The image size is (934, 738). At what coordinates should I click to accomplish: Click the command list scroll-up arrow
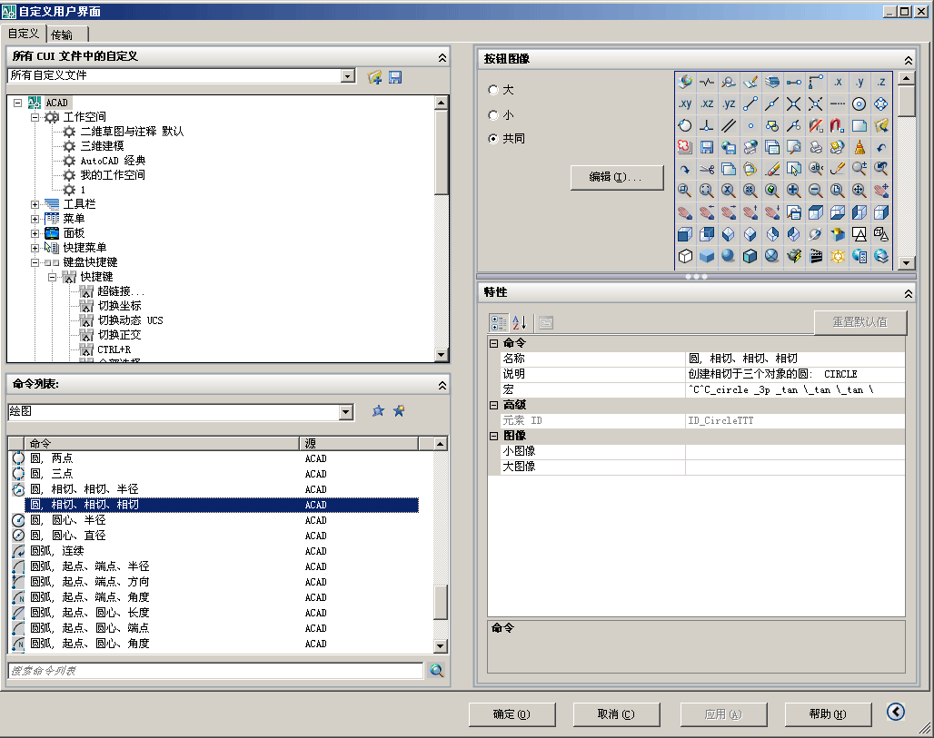(440, 443)
